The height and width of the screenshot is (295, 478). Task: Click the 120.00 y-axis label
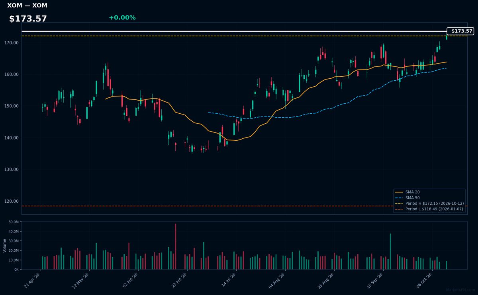12,201
